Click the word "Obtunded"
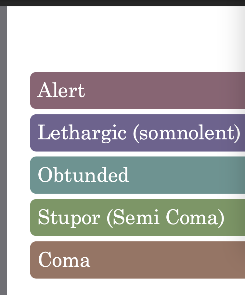 83,175
